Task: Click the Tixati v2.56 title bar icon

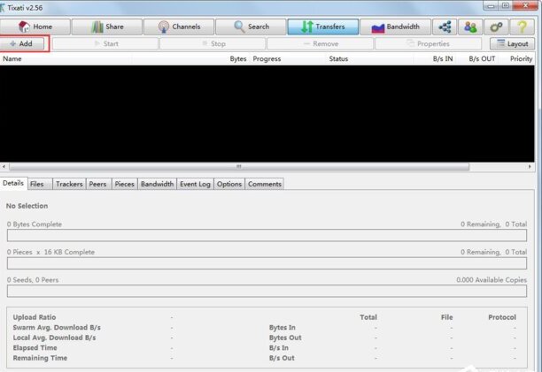Action: (2, 8)
